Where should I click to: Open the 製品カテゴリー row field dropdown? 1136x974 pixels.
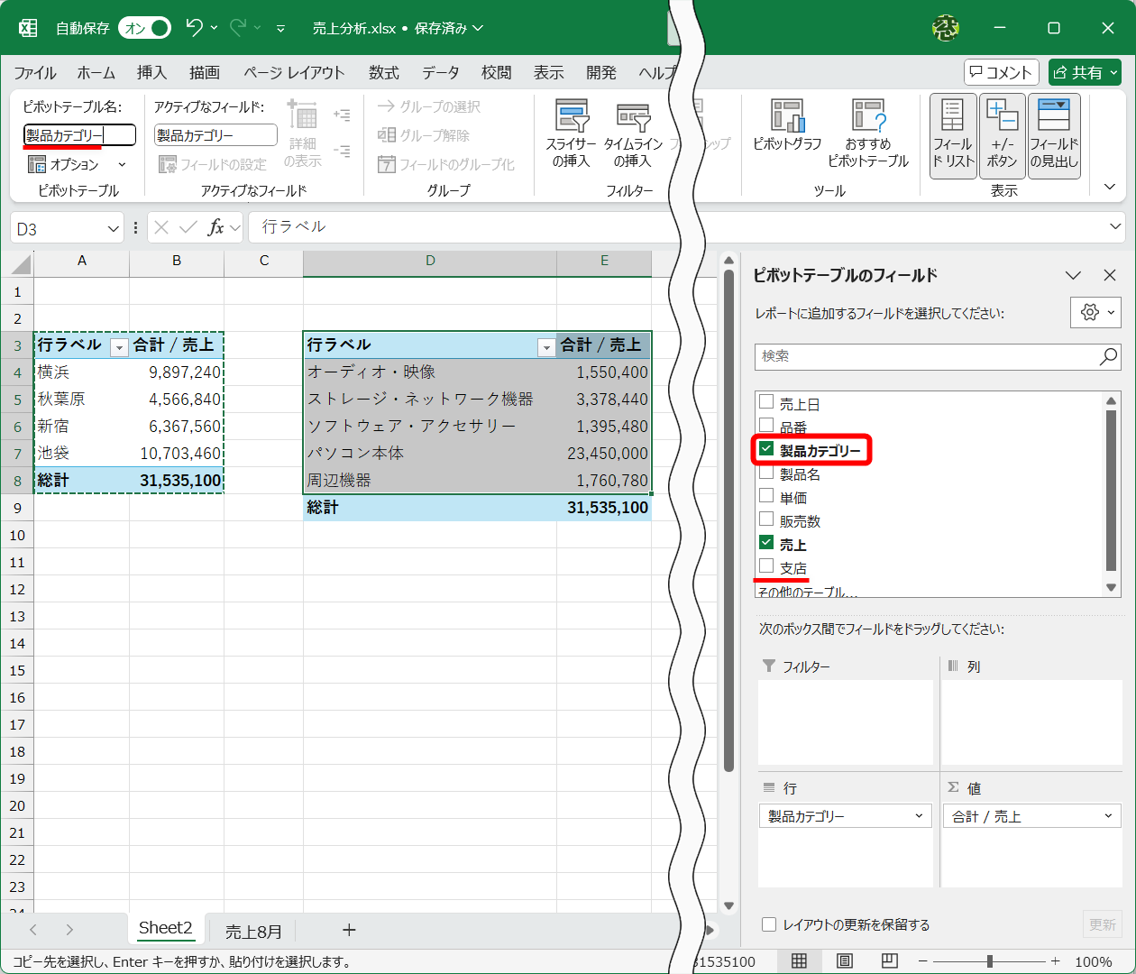coord(919,816)
